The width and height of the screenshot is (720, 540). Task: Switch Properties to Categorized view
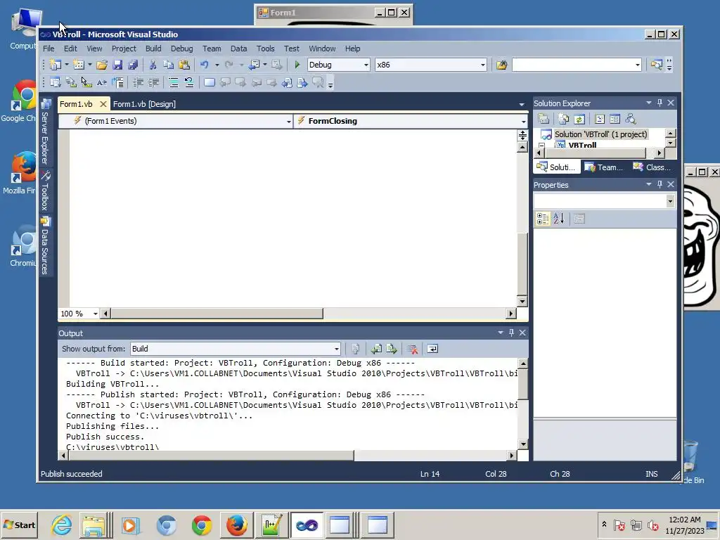pos(543,219)
